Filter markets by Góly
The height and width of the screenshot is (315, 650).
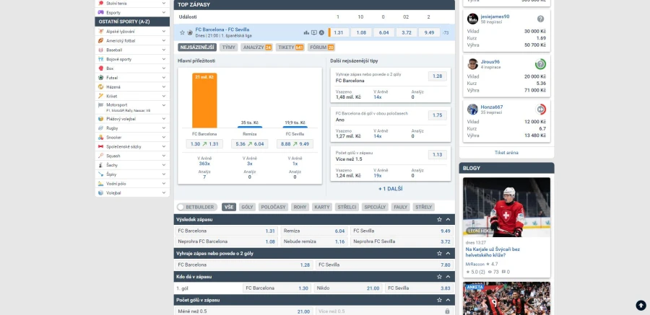247,207
